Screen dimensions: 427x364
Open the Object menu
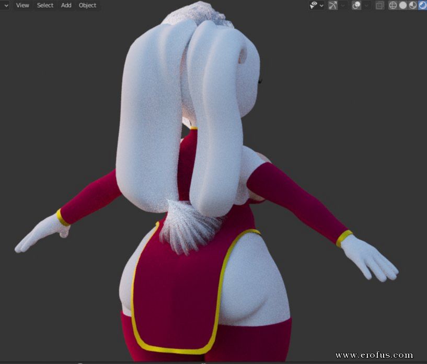pyautogui.click(x=87, y=5)
